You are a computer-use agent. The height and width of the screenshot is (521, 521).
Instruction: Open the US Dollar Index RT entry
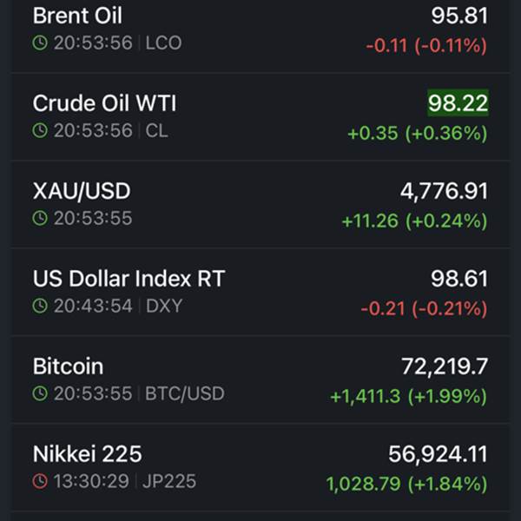pyautogui.click(x=129, y=279)
